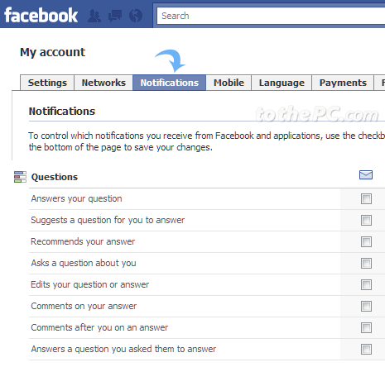Image resolution: width=385 pixels, height=367 pixels.
Task: Click the Facebook logo
Action: click(x=41, y=15)
